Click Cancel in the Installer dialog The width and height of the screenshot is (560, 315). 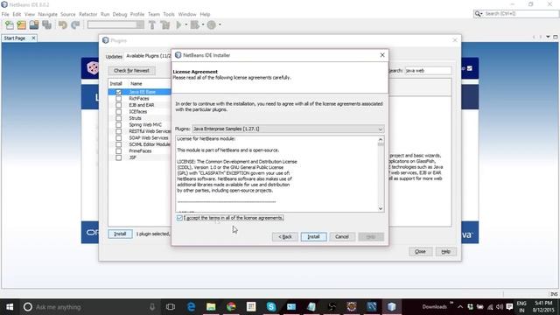[x=342, y=237]
